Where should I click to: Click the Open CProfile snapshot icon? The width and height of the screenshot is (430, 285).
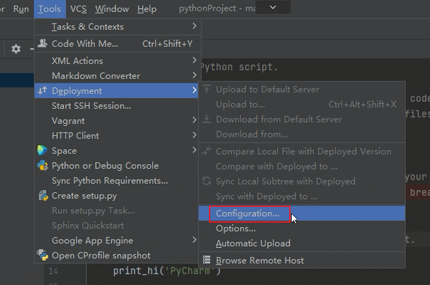point(43,255)
